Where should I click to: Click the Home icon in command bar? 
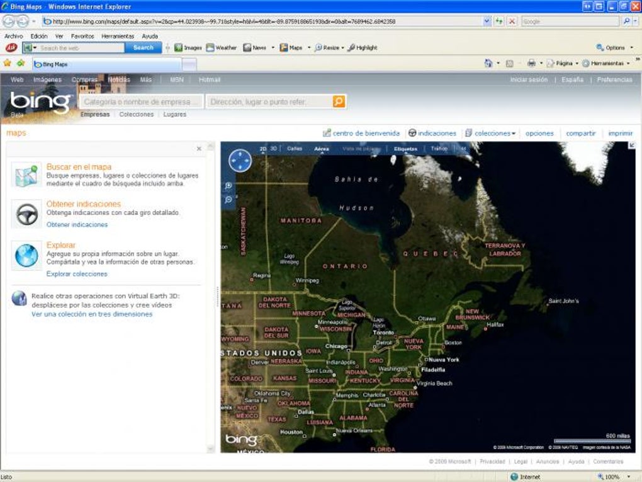click(x=488, y=64)
